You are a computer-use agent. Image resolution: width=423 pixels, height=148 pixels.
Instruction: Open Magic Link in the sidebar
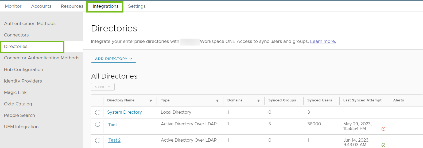point(15,92)
